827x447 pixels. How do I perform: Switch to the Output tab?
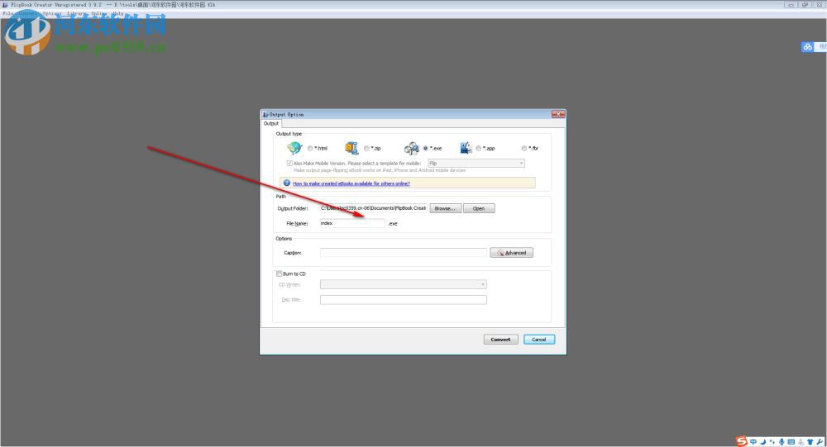click(271, 123)
